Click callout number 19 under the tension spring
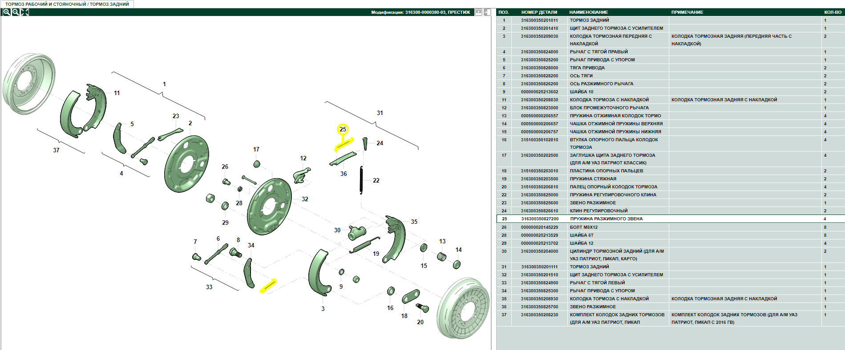845x350 pixels. 376,254
